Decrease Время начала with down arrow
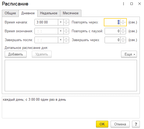Viewport: 144px width, 129px height. [66, 24]
